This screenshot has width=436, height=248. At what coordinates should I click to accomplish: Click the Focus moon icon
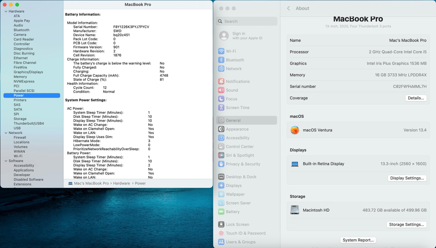click(221, 99)
